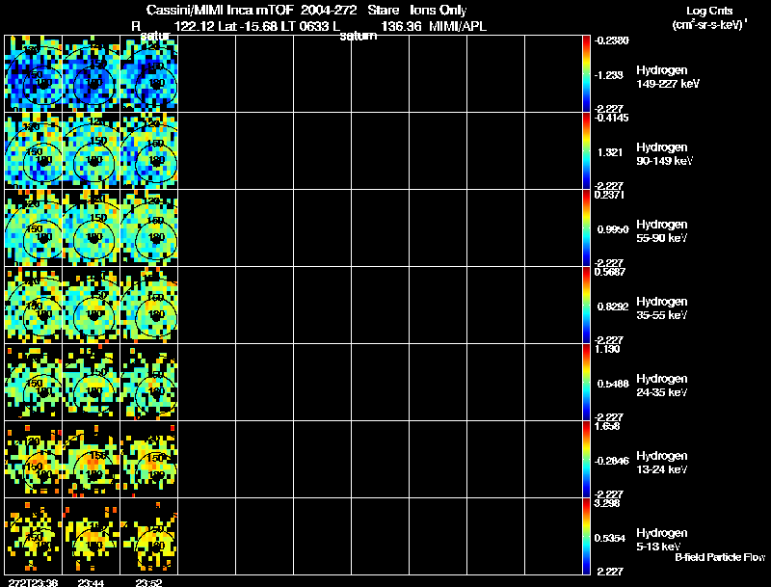This screenshot has height=587, width=771.
Task: Click the color bar beside Hydrogen 90-149 keV
Action: pos(586,151)
